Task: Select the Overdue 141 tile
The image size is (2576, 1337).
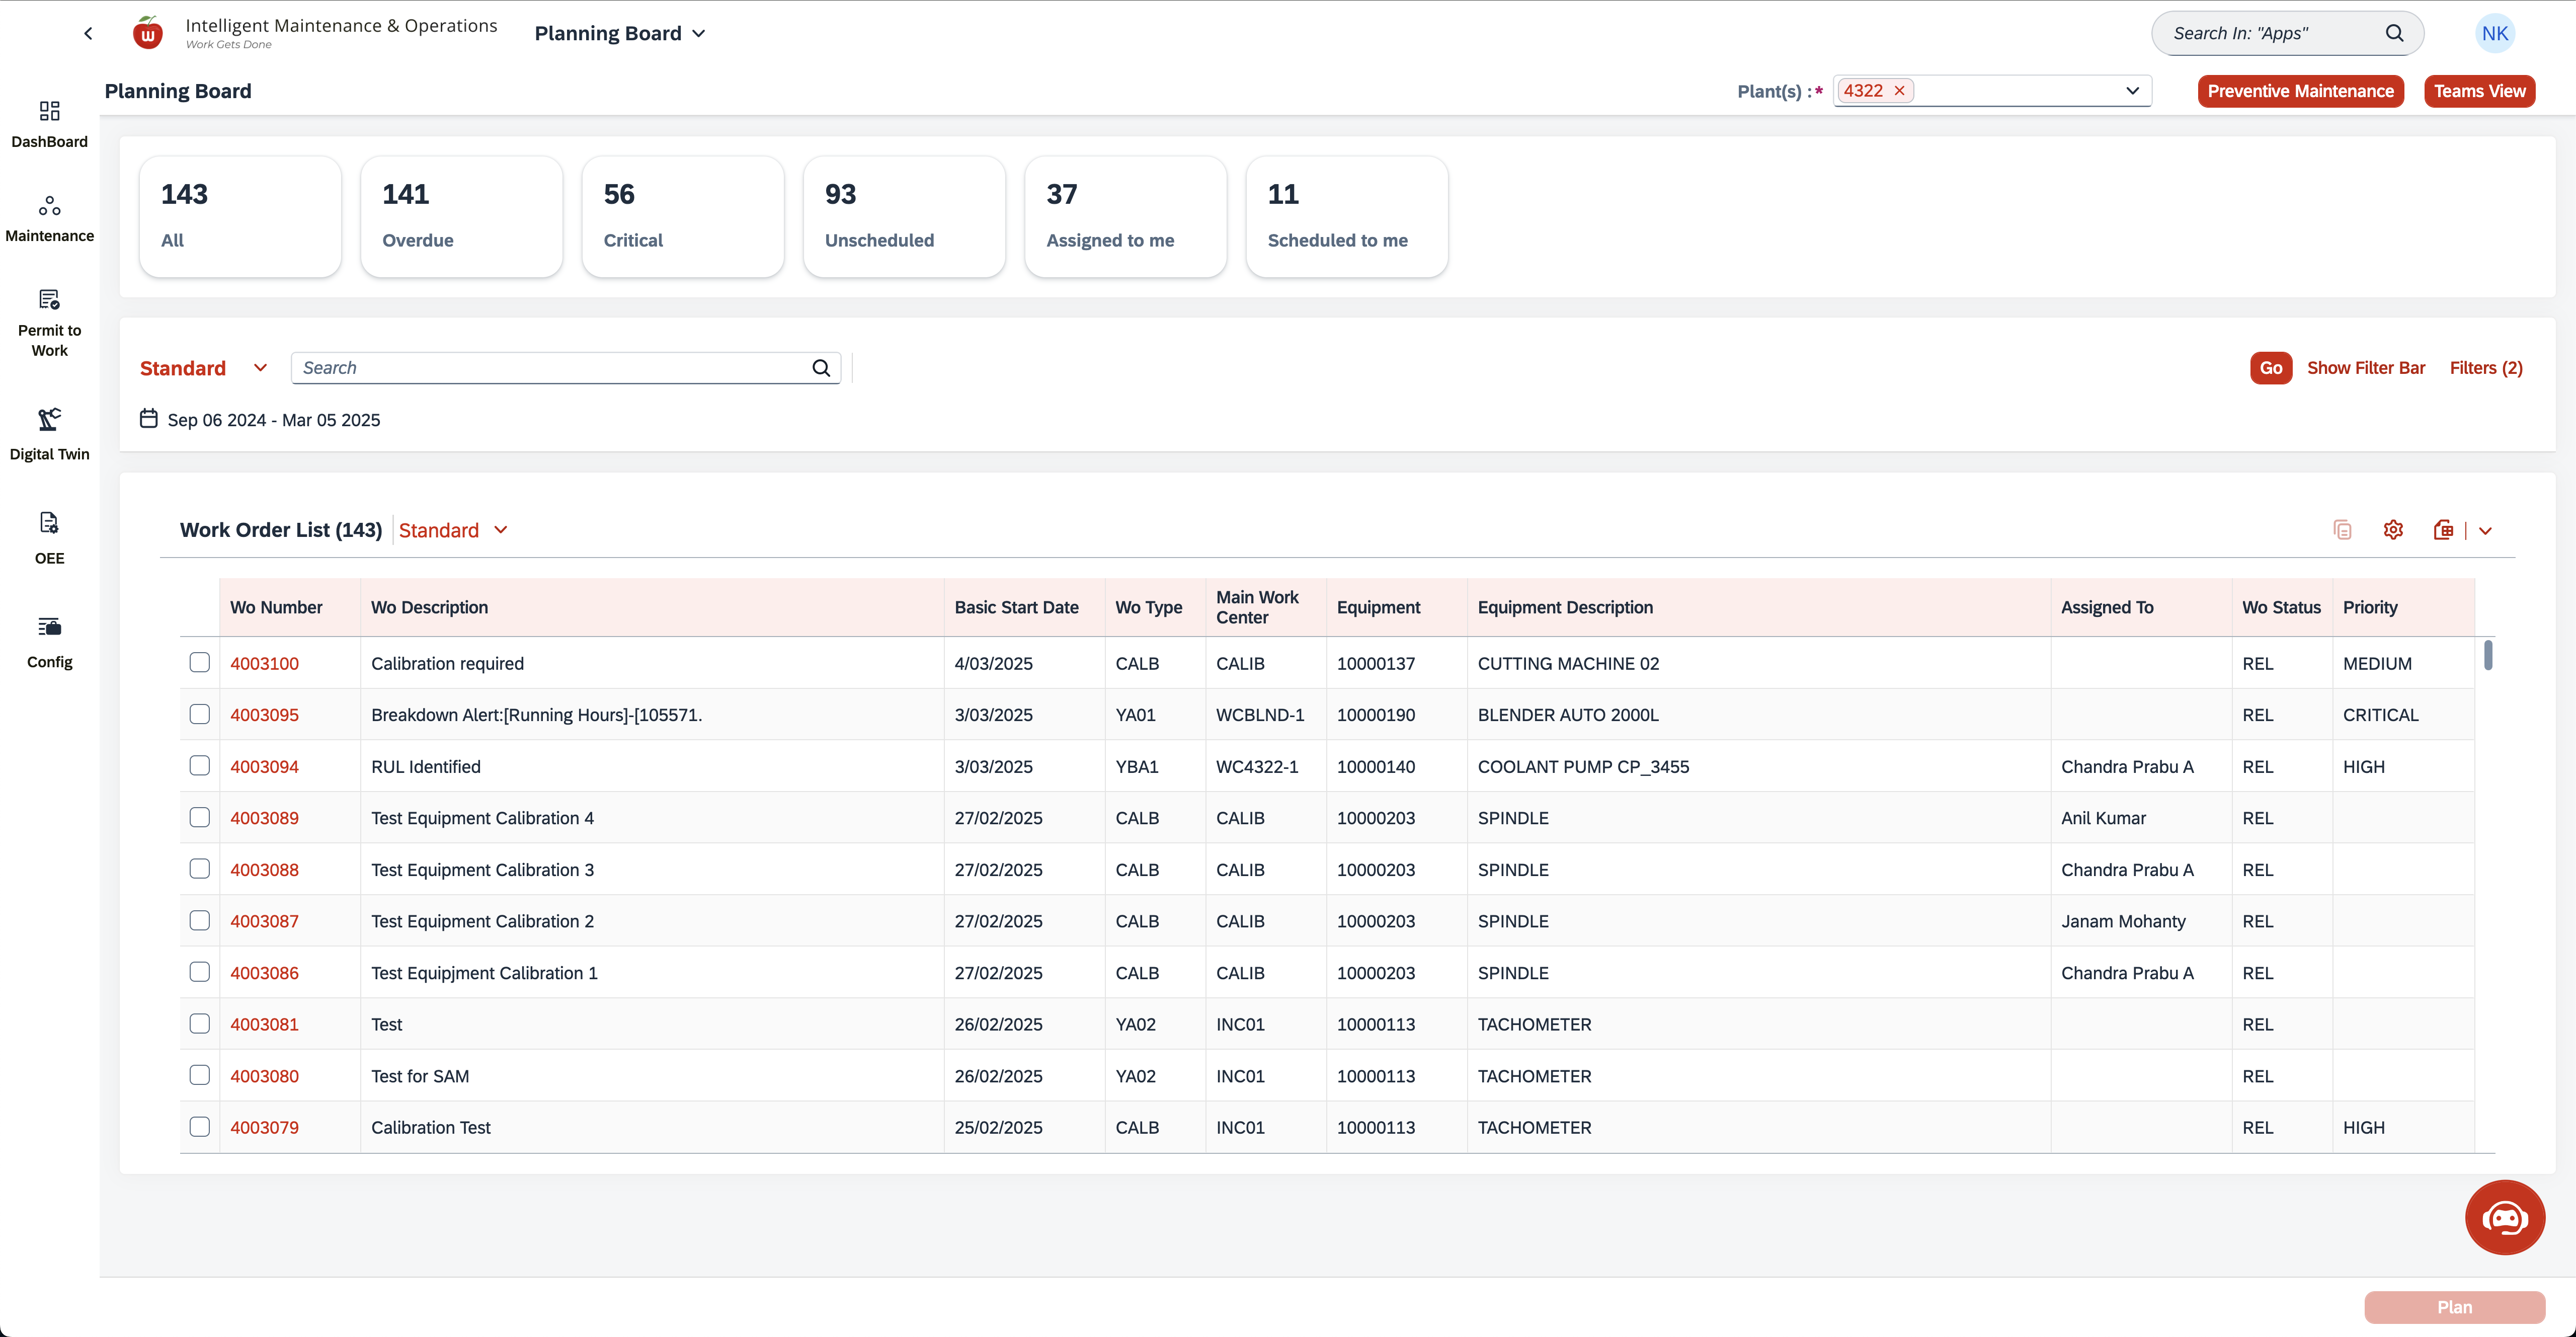Action: [461, 216]
